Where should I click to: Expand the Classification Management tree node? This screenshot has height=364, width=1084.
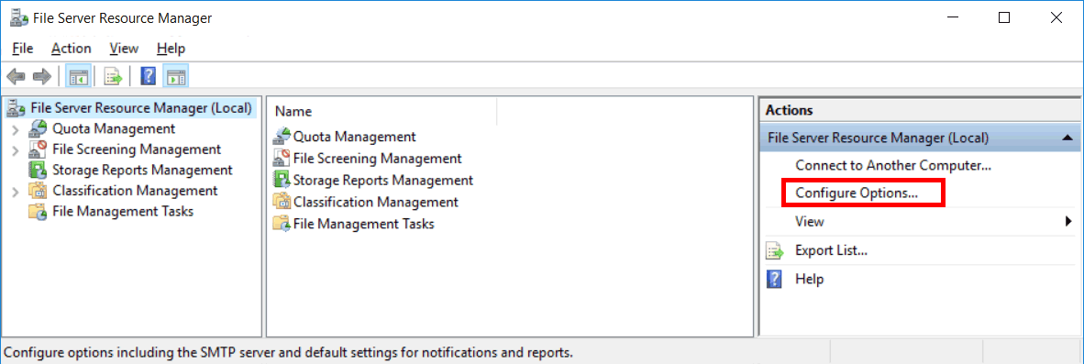coord(16,192)
